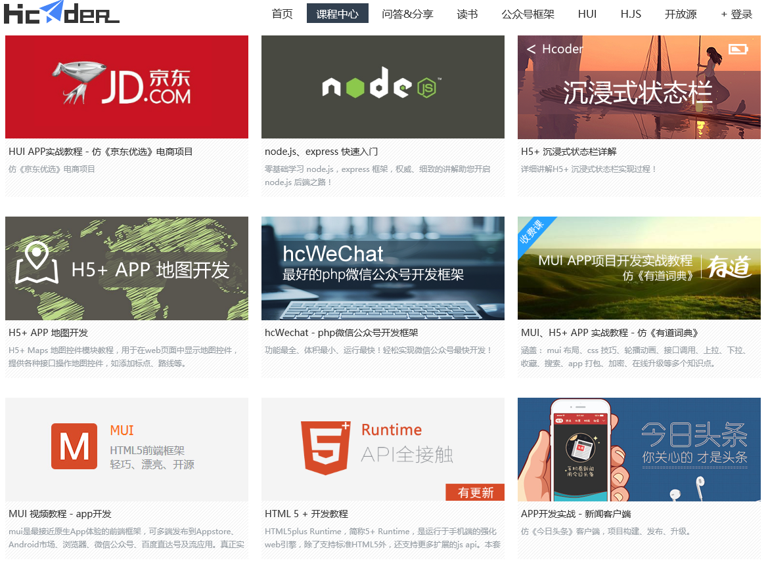Open the 沉浸式状态栏 course thumbnail
Screen dimensions: 768x569
(639, 87)
